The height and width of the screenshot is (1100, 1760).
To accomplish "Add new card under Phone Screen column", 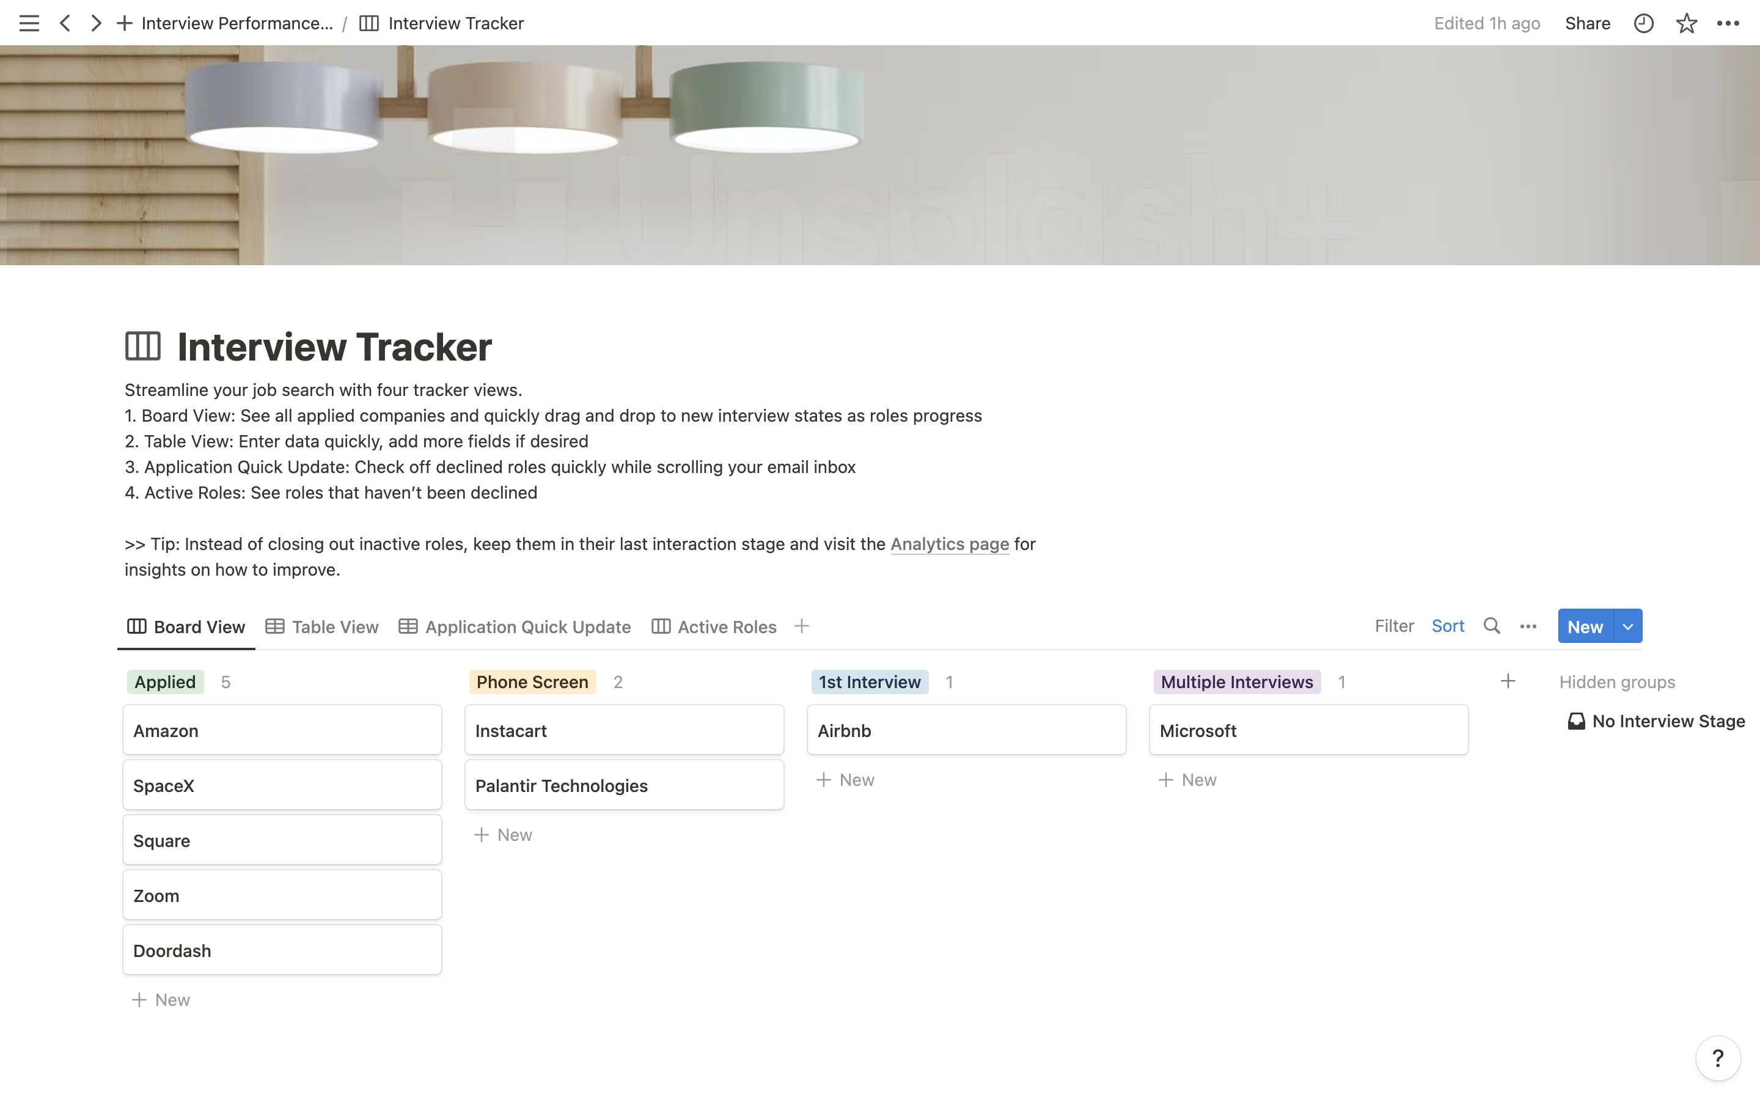I will [x=504, y=834].
